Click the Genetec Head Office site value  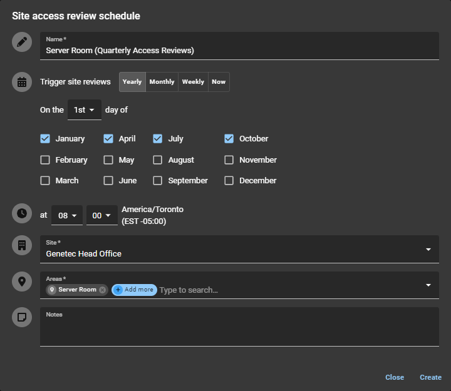tap(84, 254)
